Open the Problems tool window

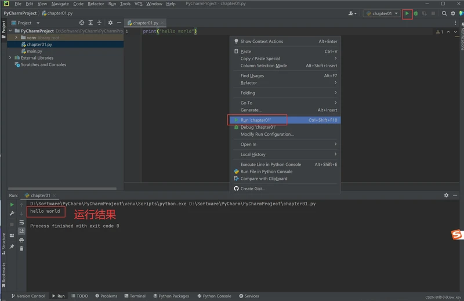106,296
